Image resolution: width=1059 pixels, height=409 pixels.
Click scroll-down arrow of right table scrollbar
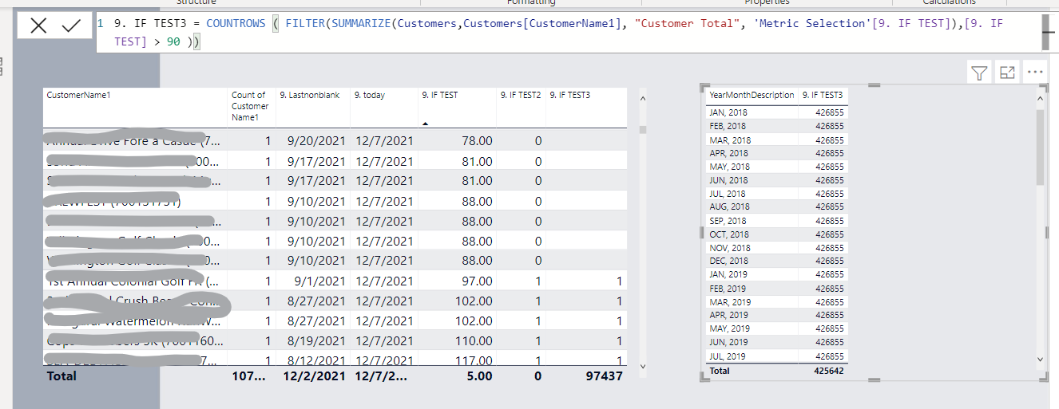point(1040,360)
